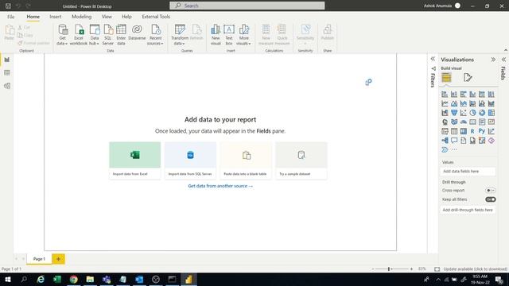
Task: Click Import data from Excel card
Action: (x=134, y=160)
